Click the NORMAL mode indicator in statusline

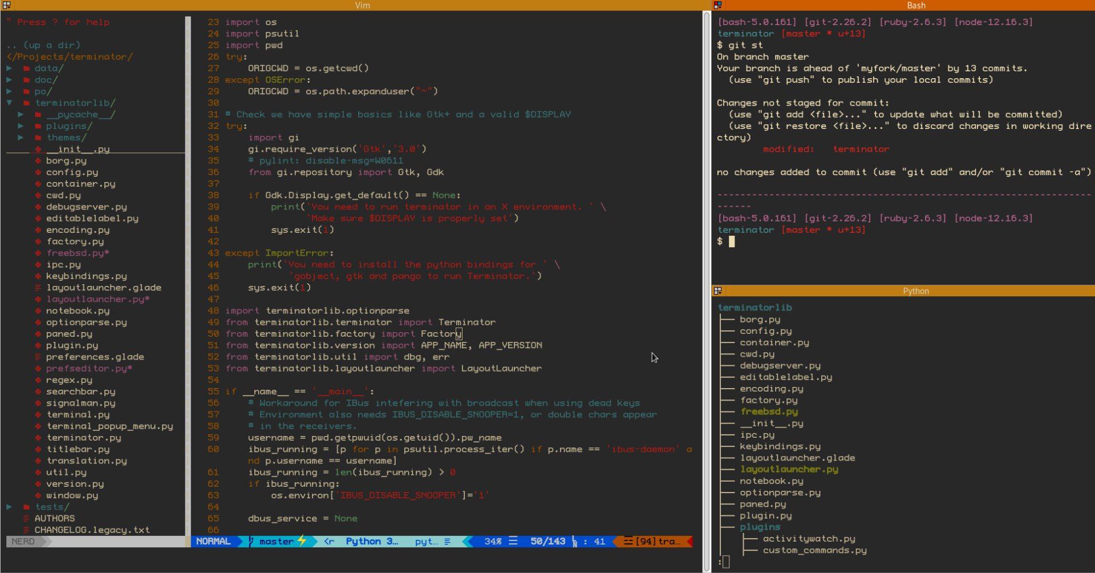point(213,541)
